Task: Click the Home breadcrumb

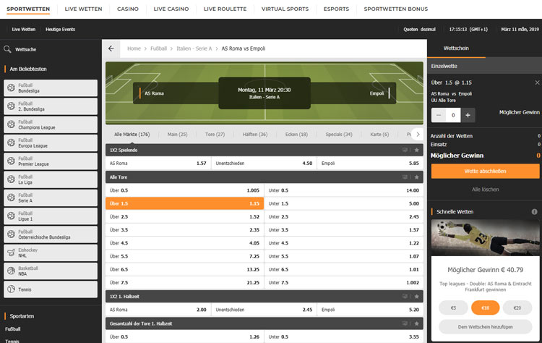Action: coord(134,48)
